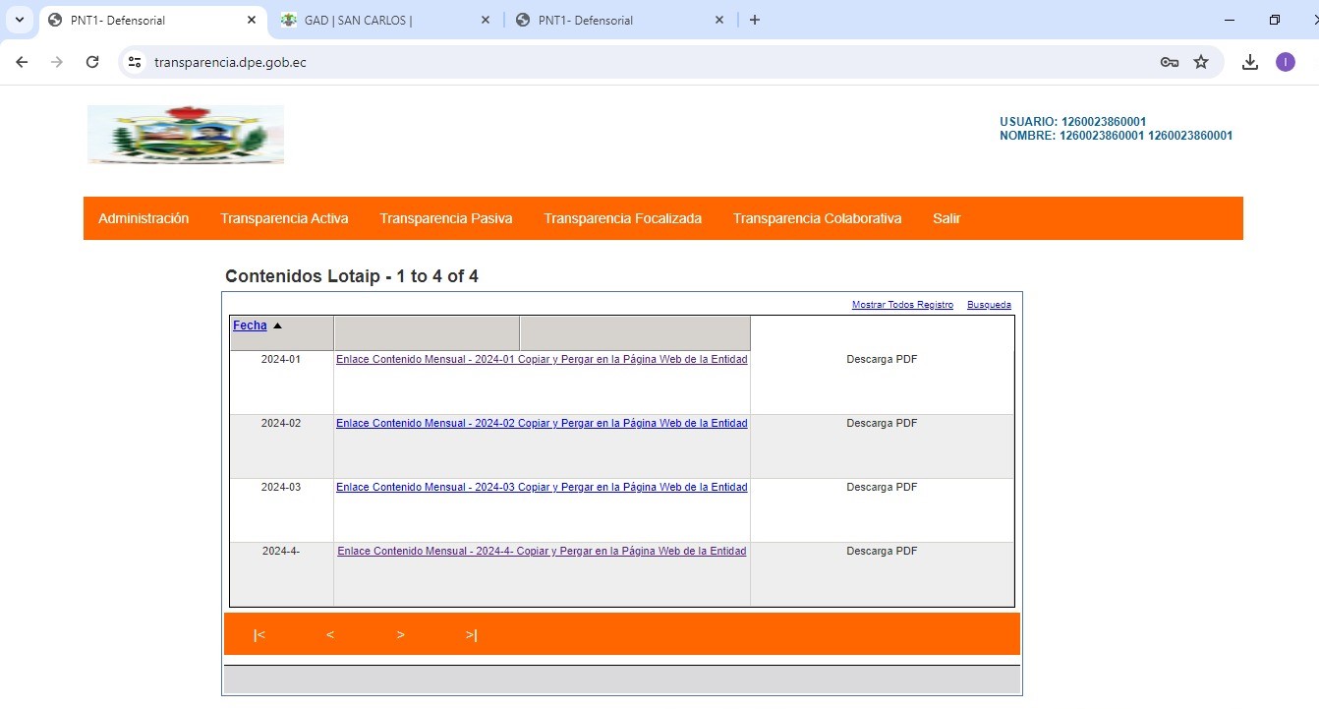Click Mostrar Todos Registro link
The width and height of the screenshot is (1319, 709).
(902, 305)
